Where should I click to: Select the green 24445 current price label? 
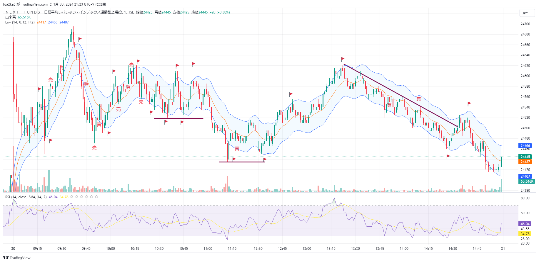[525, 157]
